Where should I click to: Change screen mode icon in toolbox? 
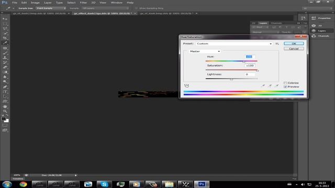[x=5, y=130]
